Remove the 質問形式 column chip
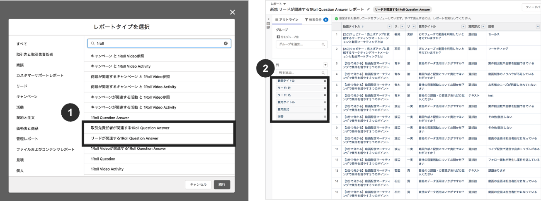 (x=325, y=109)
